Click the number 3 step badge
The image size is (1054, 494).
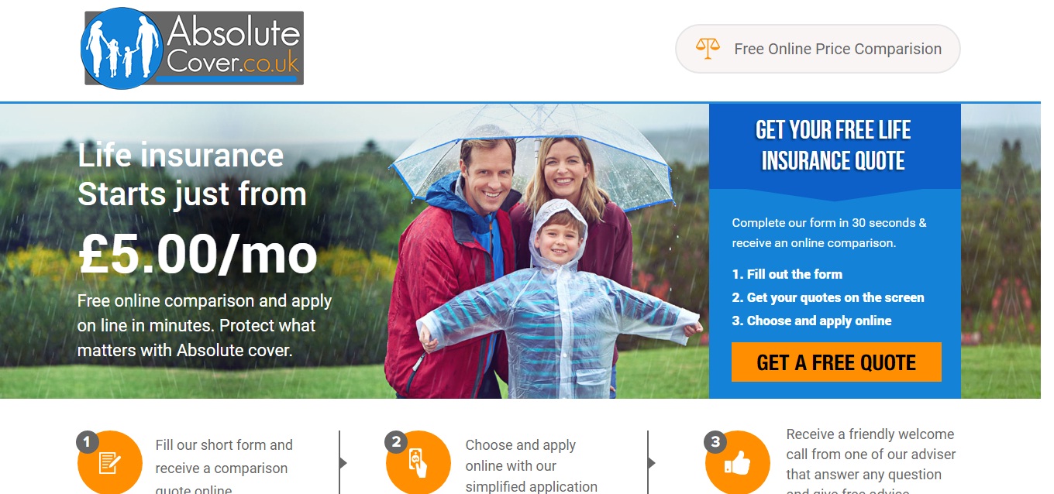(x=715, y=442)
